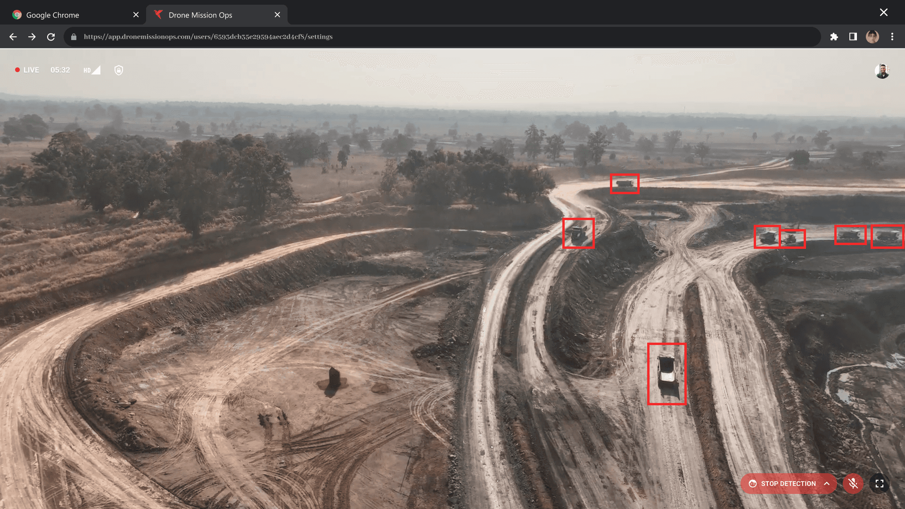This screenshot has width=905, height=509.
Task: Expand the chevron next to STOP DETECTION
Action: (827, 484)
